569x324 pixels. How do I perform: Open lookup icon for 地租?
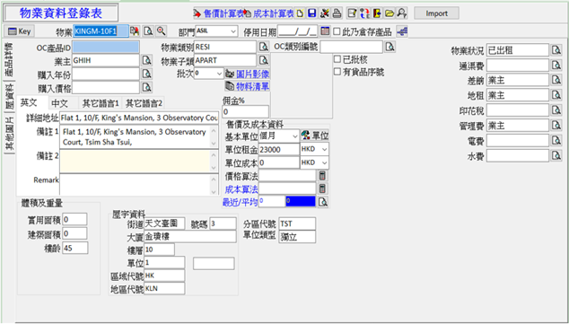point(556,95)
